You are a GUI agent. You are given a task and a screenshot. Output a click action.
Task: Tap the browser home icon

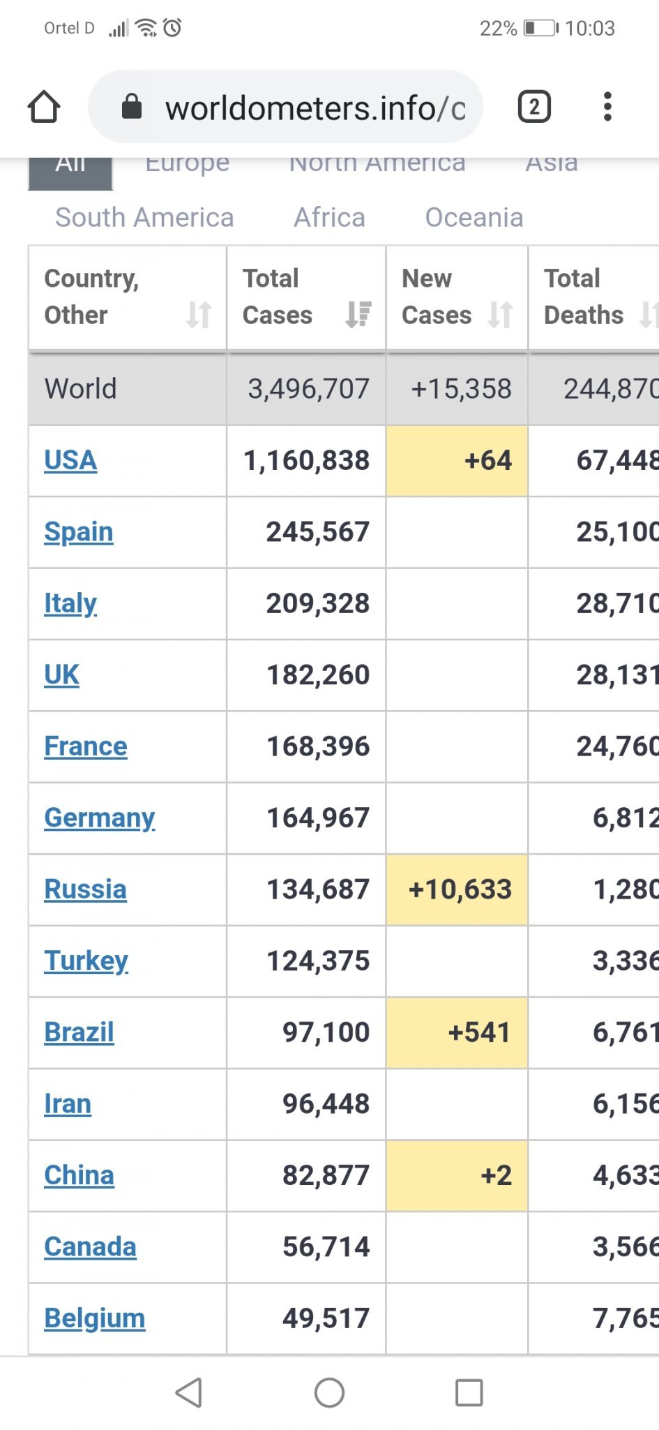coord(44,108)
